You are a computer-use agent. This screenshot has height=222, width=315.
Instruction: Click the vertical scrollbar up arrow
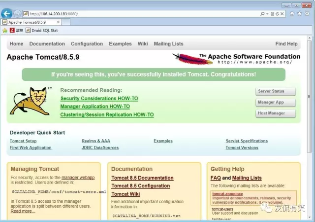pyautogui.click(x=310, y=38)
